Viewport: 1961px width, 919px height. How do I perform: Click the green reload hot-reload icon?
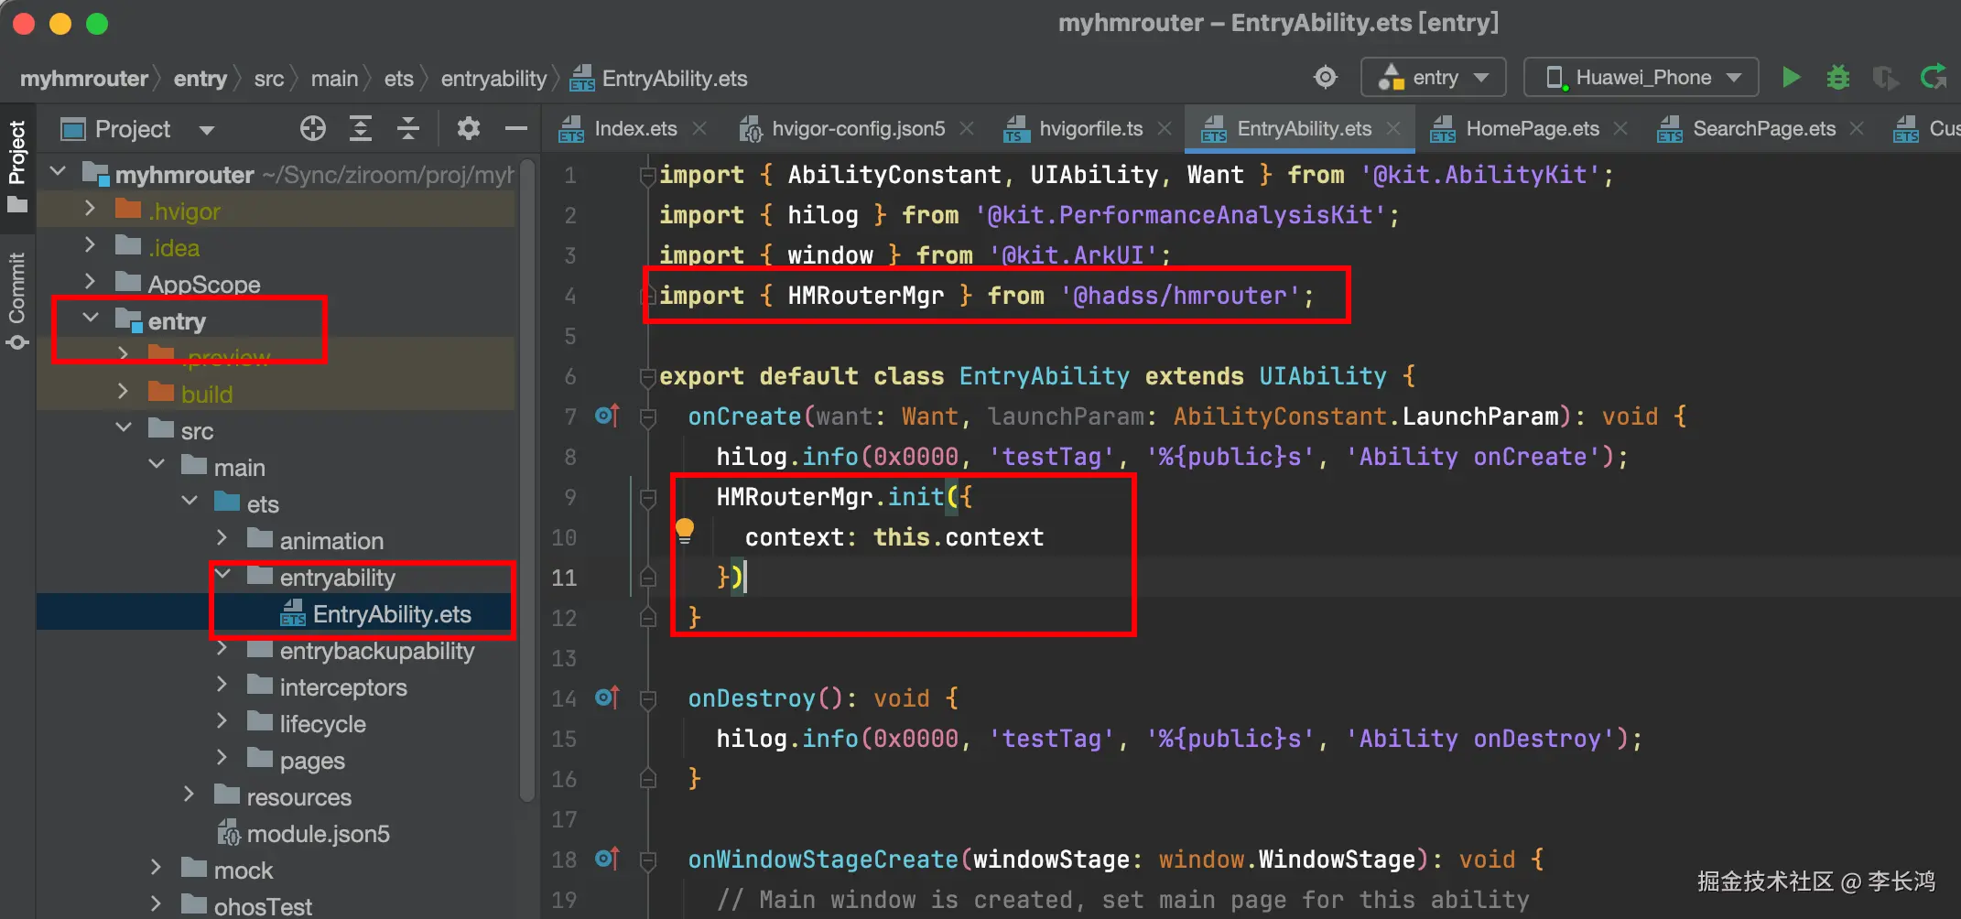click(x=1934, y=78)
